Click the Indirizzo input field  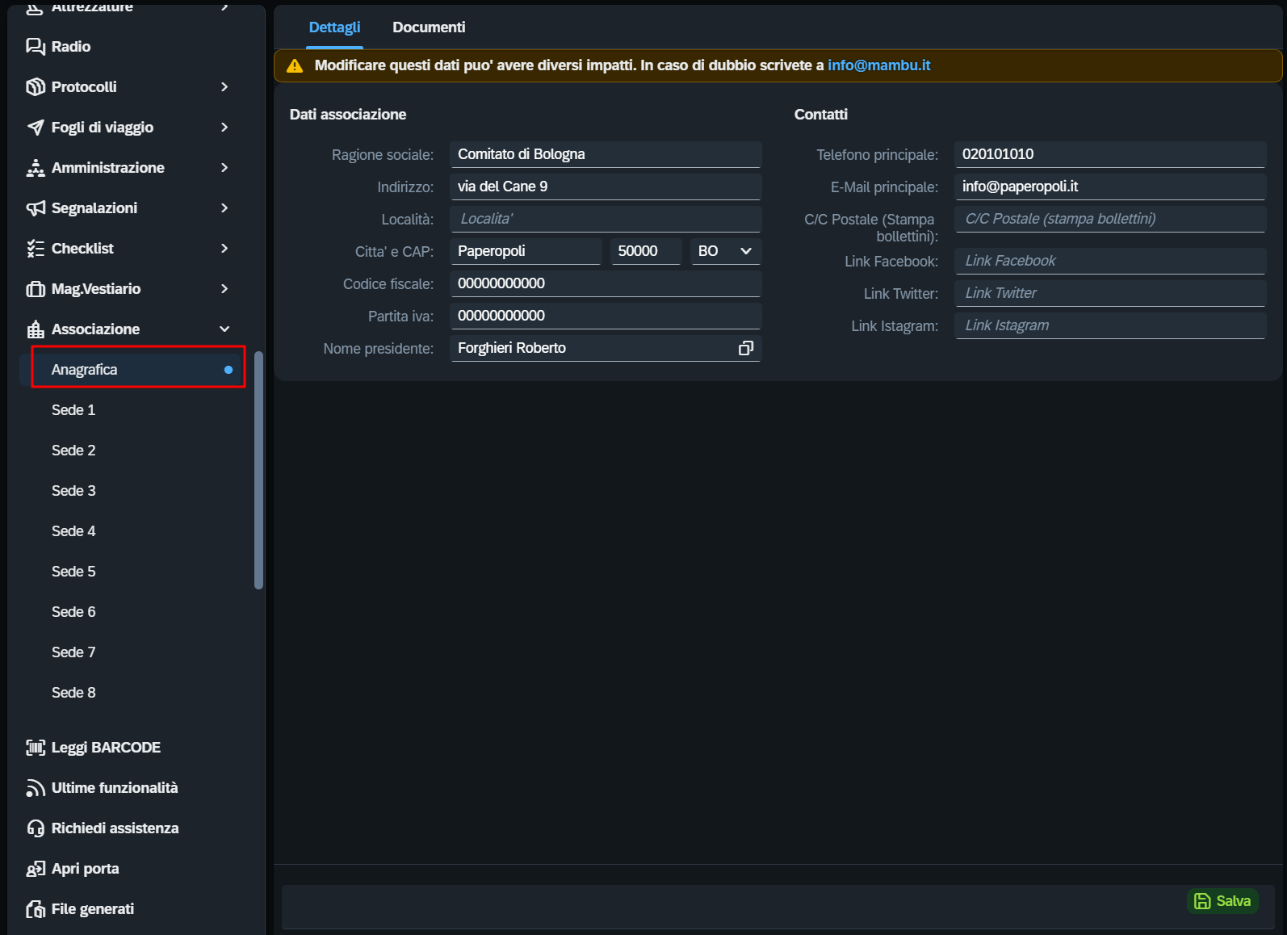click(606, 187)
